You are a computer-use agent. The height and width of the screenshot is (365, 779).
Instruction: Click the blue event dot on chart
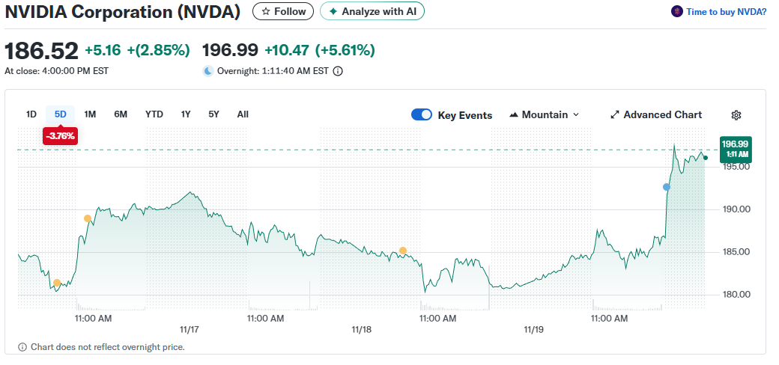[x=667, y=187]
